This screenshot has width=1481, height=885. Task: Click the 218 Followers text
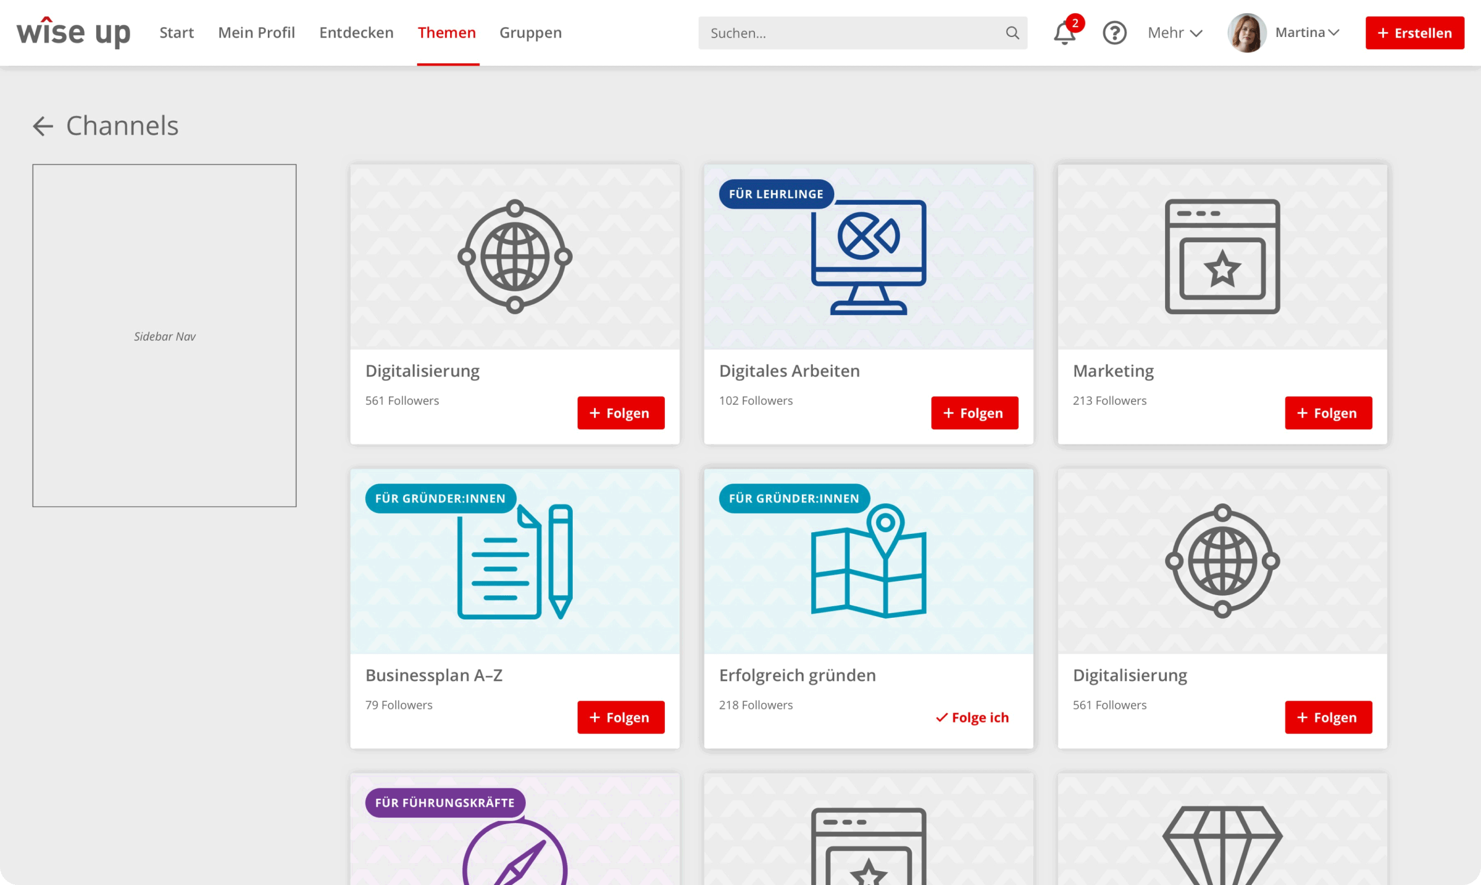[x=756, y=705]
